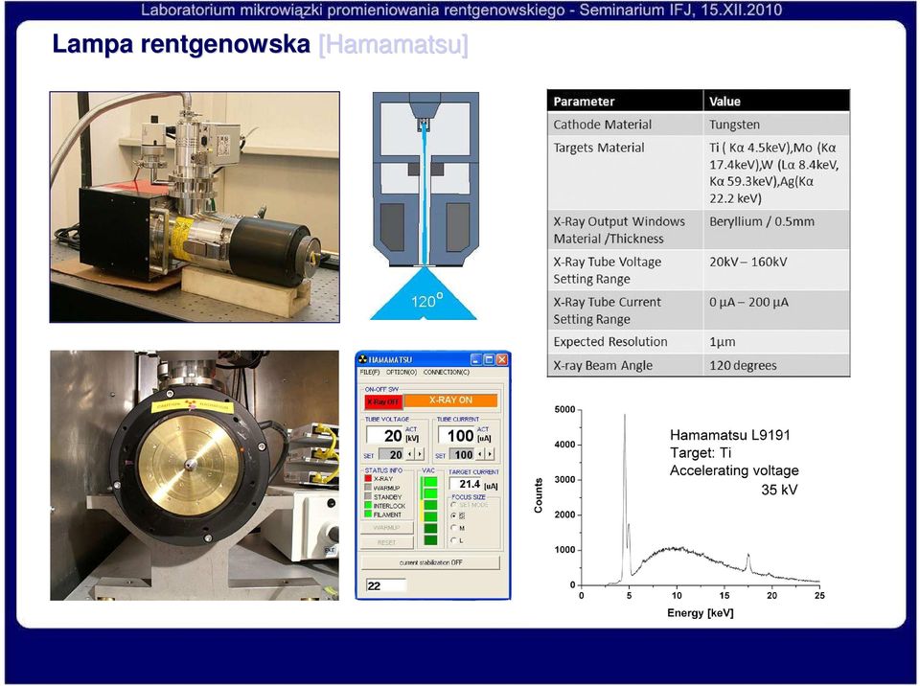Select the S focus size radio
This screenshot has width=920, height=686.
coord(453,515)
